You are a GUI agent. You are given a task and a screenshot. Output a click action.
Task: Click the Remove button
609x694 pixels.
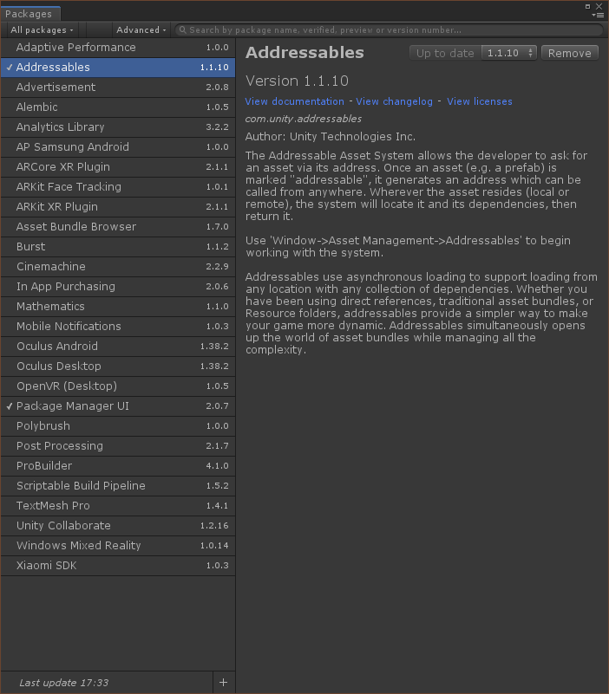point(570,53)
